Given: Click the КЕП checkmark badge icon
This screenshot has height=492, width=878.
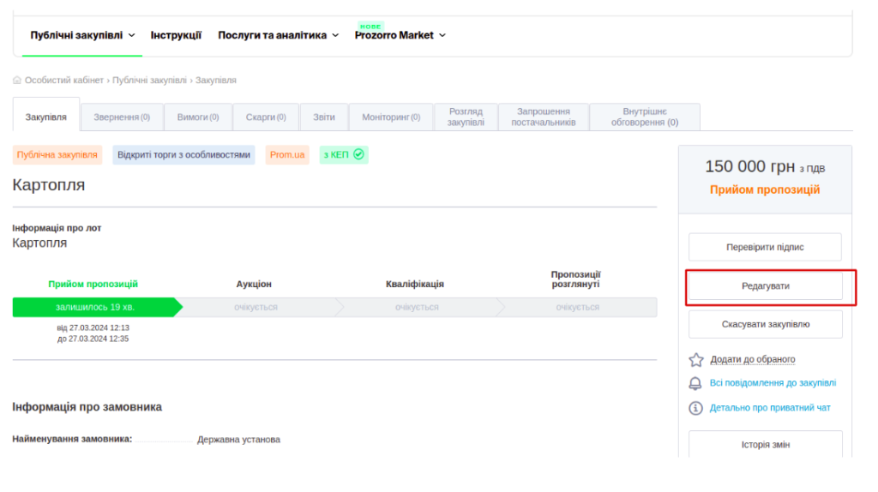Looking at the screenshot, I should click(x=359, y=155).
